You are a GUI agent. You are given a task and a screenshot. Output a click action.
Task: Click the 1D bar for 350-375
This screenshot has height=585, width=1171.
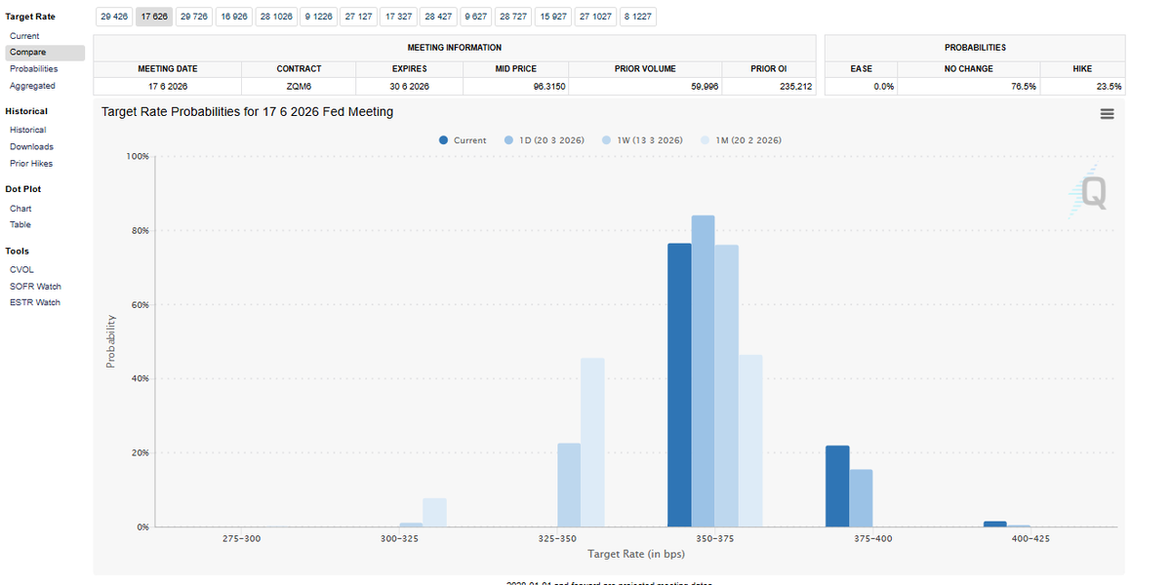[703, 371]
